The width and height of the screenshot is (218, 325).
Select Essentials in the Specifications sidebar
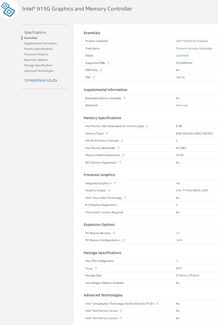(31, 38)
